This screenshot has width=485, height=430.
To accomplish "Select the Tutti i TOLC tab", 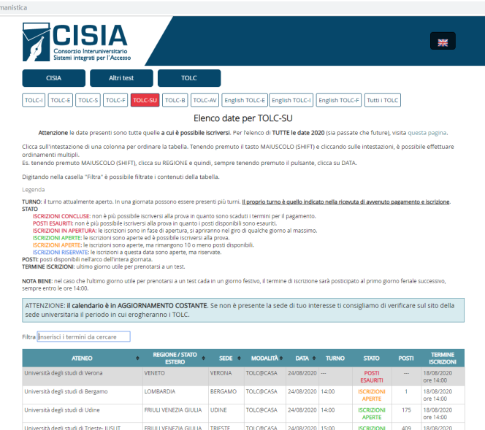I will pos(383,100).
